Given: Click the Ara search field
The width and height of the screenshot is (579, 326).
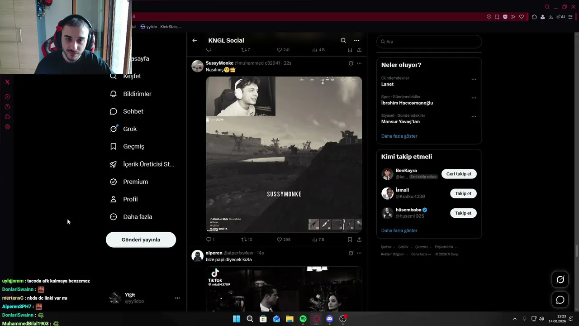Looking at the screenshot, I should [x=429, y=42].
